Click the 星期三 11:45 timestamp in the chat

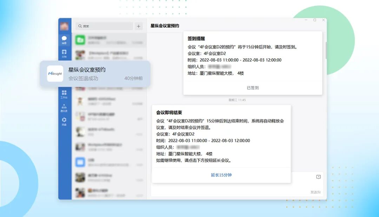tap(237, 100)
